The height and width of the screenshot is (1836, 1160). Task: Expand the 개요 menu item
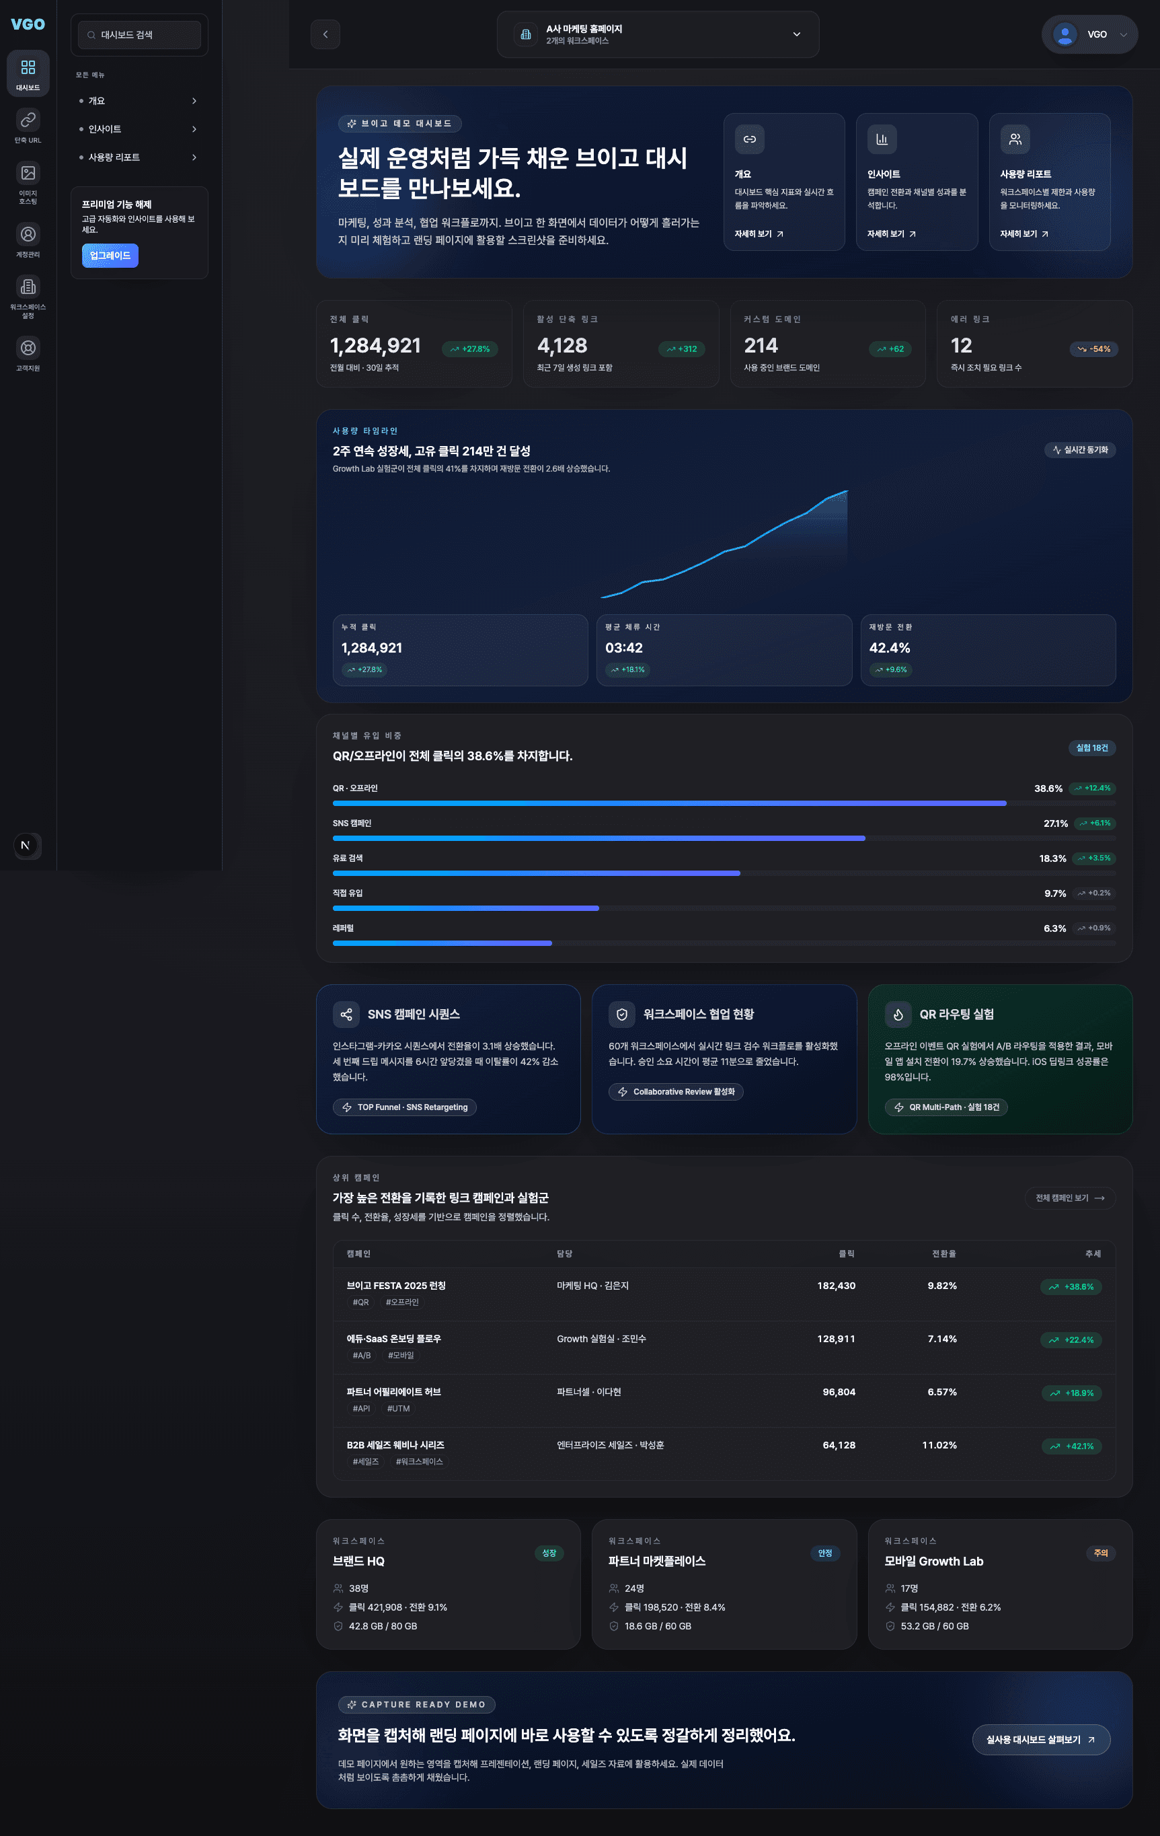point(139,101)
